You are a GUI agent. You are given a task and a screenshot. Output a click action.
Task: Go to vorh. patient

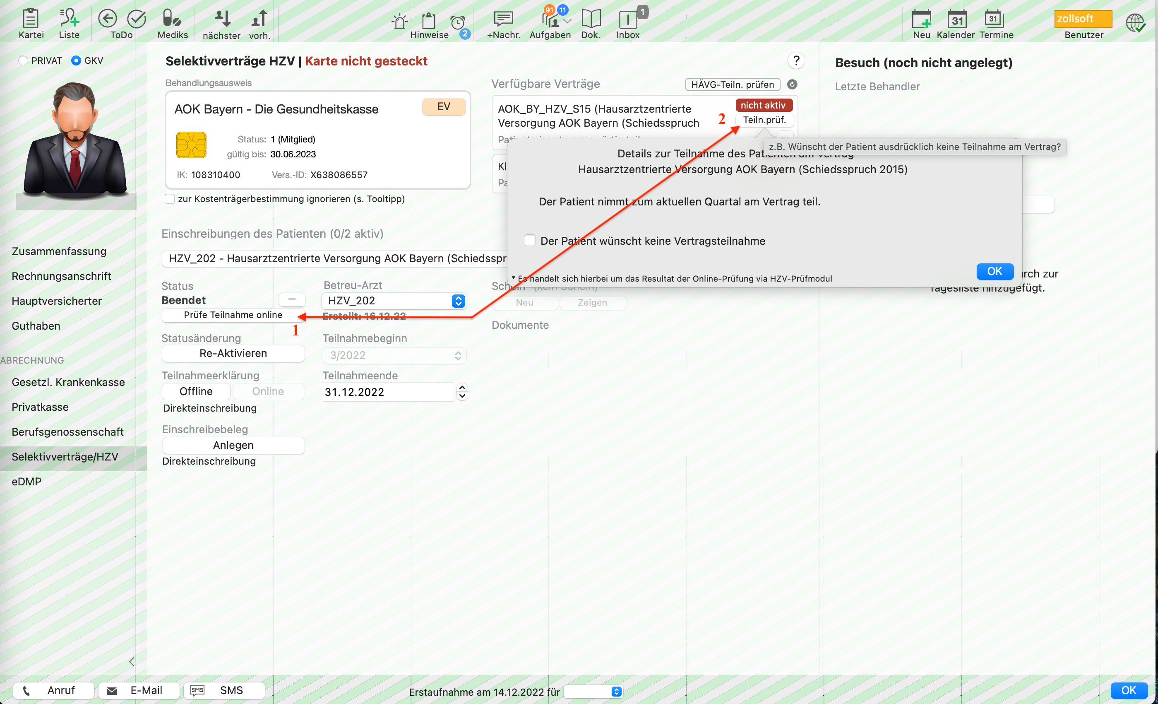tap(259, 19)
